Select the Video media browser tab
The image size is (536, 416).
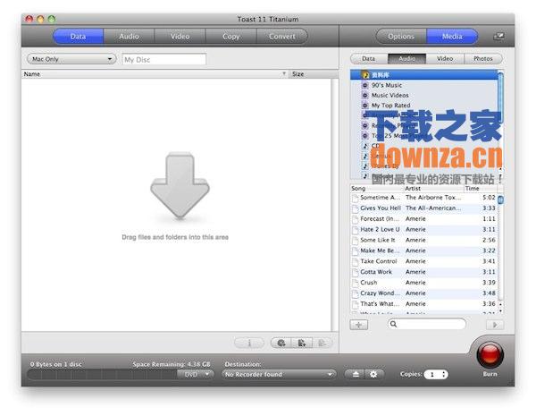445,59
